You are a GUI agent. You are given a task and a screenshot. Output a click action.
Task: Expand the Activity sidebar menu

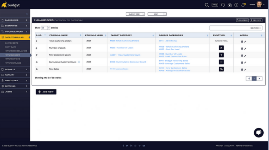[15, 75]
